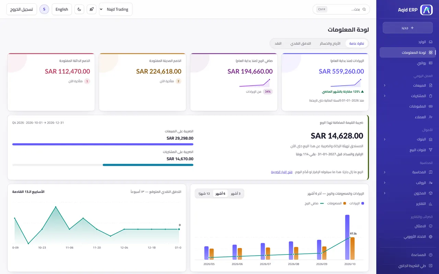Click the الضريبة على المشتريات progress bar
This screenshot has width=439, height=274.
103,165
